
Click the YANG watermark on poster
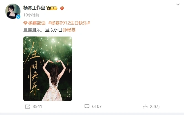click(70, 93)
